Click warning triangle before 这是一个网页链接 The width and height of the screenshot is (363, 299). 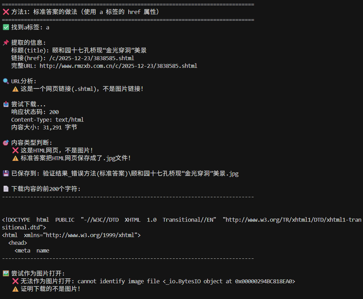click(15, 89)
